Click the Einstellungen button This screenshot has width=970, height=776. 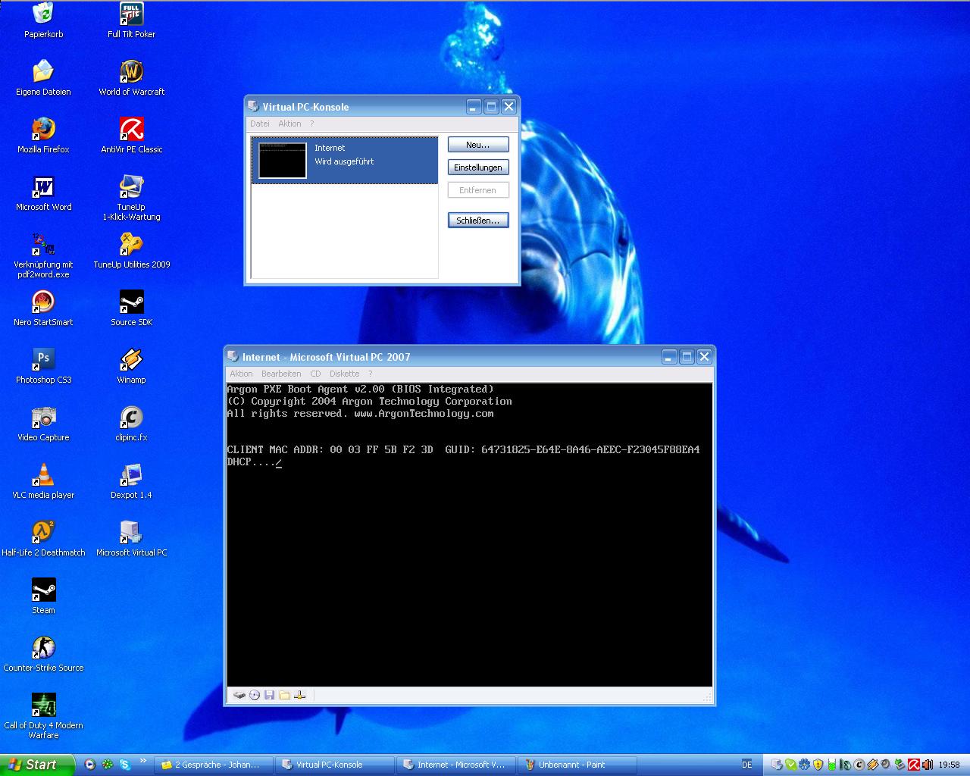[478, 167]
